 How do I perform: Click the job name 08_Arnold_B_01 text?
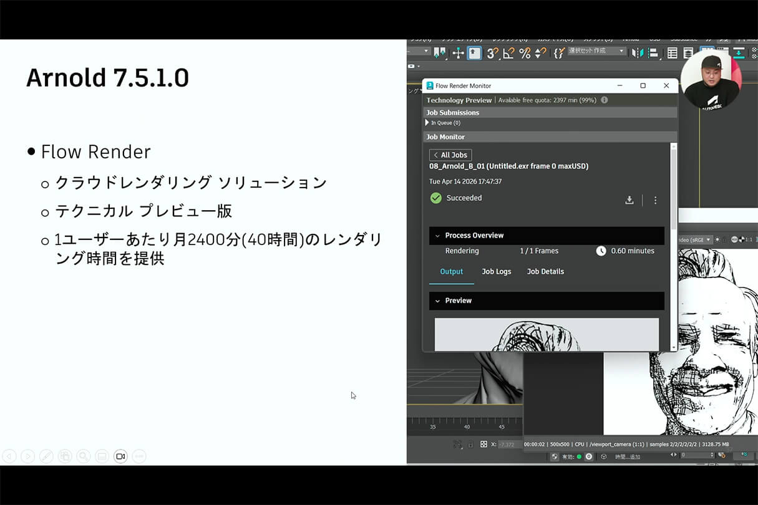tap(508, 166)
